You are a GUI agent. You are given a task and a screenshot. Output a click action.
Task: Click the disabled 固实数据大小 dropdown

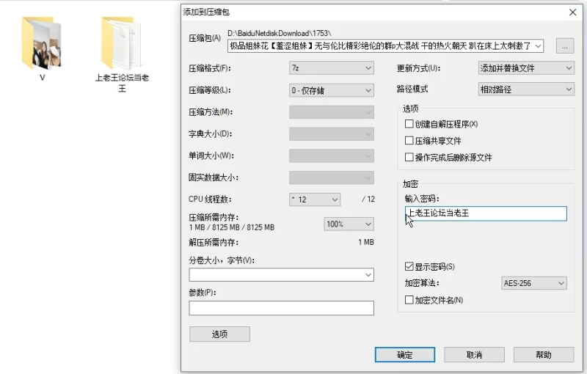(332, 177)
